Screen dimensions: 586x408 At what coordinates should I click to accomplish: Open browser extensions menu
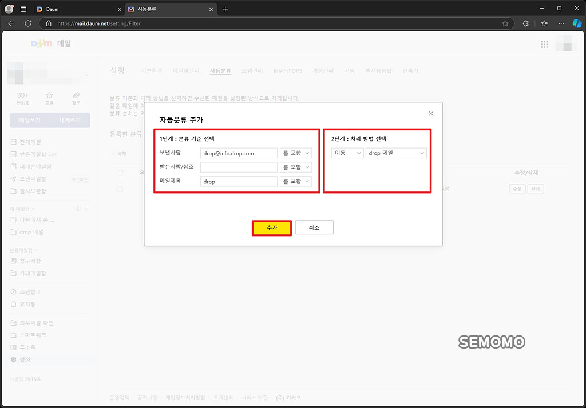tap(526, 23)
